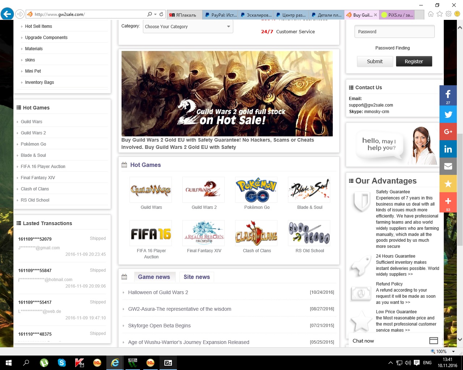This screenshot has height=370, width=463.
Task: Open the action center notification icon
Action: point(417,363)
